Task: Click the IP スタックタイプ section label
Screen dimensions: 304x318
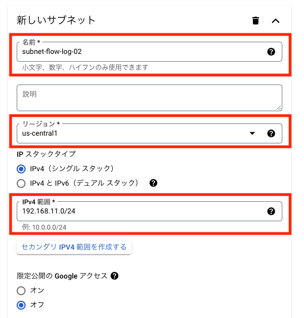Action: tap(46, 154)
